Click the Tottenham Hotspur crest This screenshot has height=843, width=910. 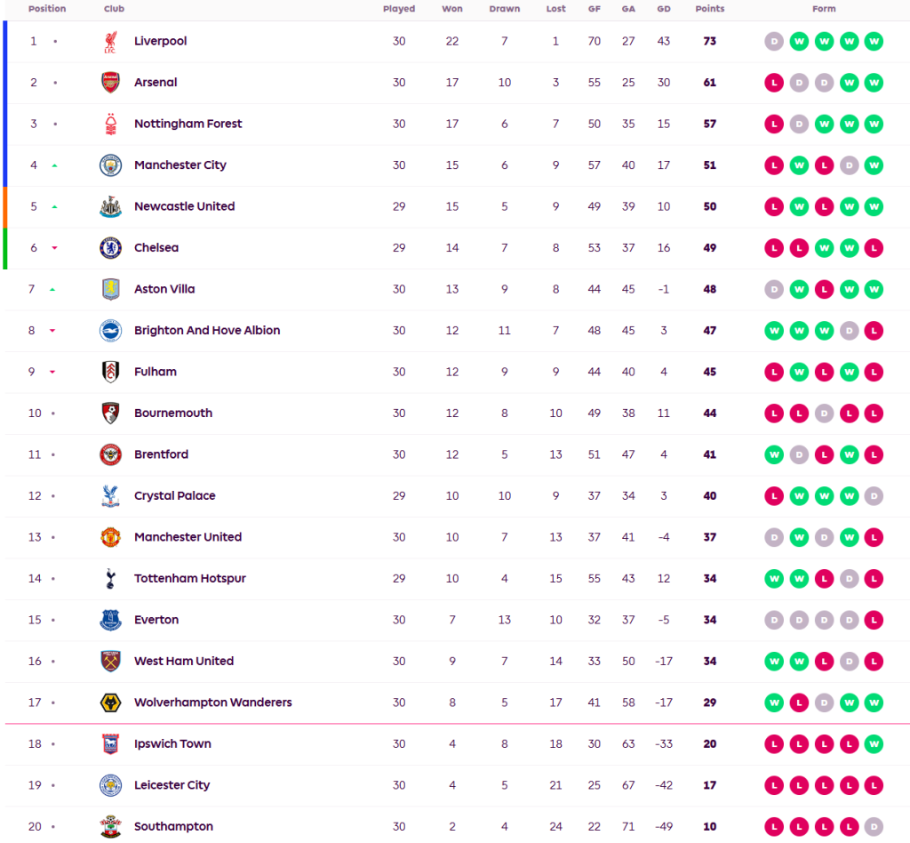click(110, 579)
